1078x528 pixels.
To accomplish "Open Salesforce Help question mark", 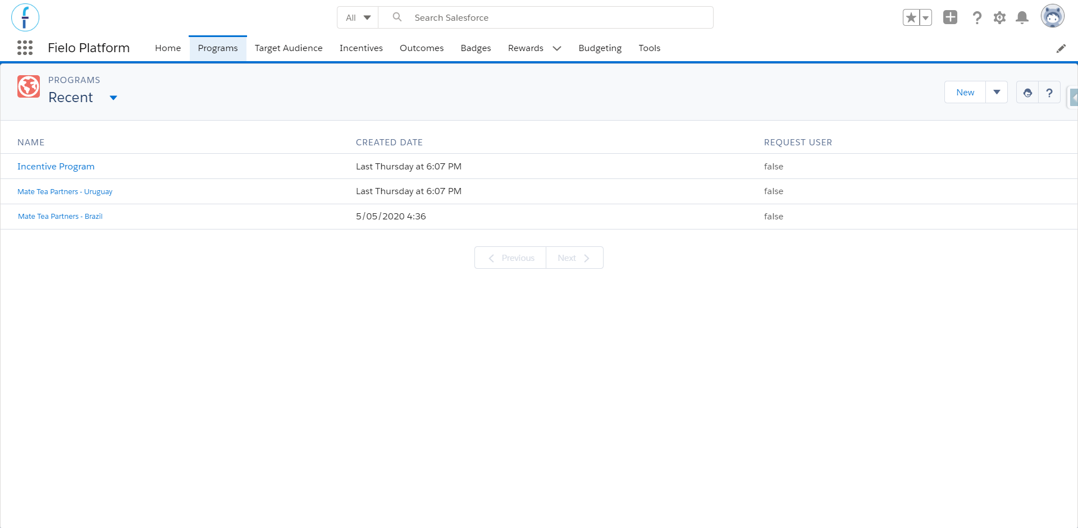I will point(977,17).
